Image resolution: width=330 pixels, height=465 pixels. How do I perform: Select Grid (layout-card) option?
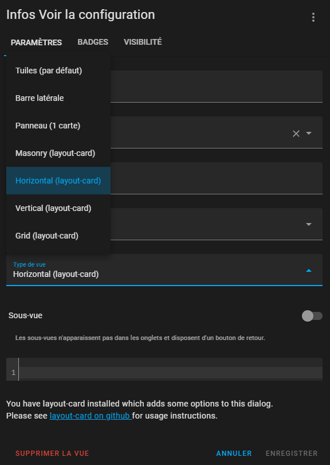(58, 236)
